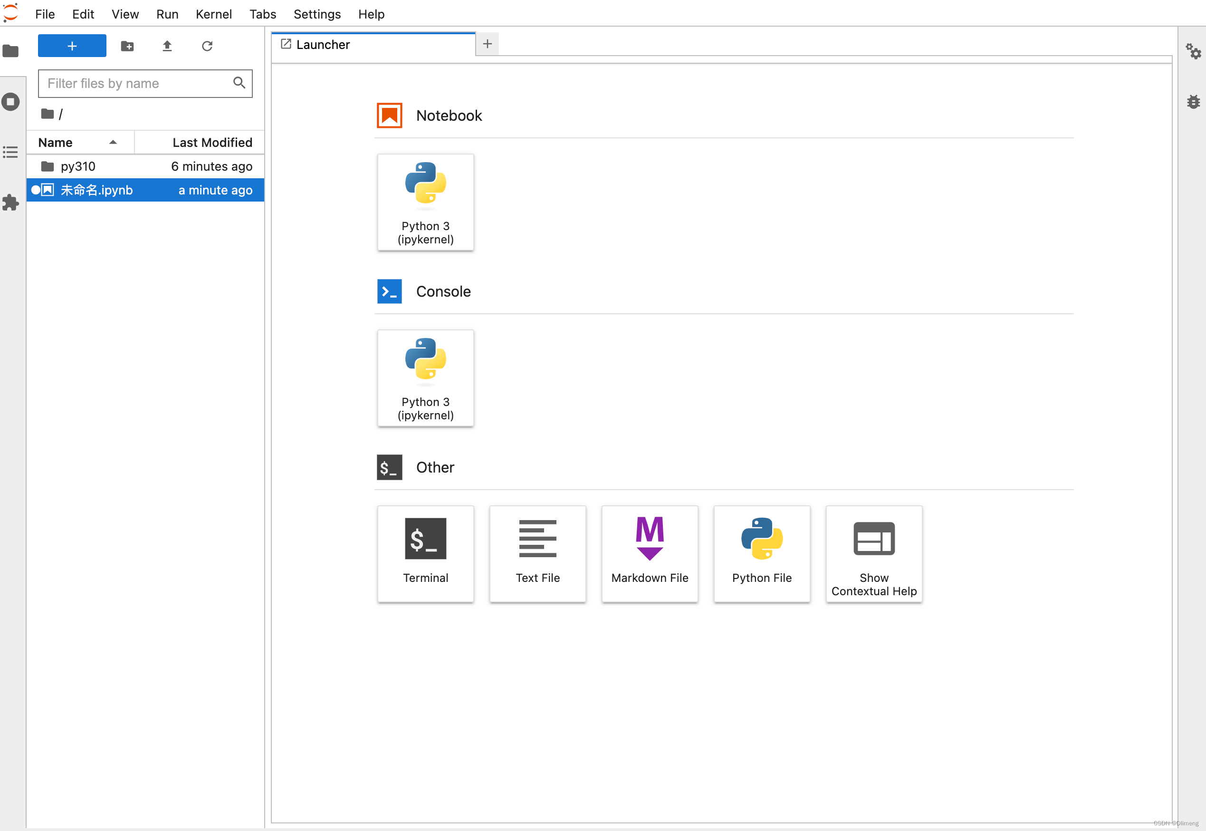
Task: Open the Settings menu
Action: click(x=317, y=14)
